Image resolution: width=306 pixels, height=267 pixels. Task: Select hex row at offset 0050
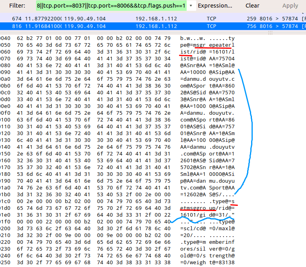pyautogui.click(x=117, y=45)
